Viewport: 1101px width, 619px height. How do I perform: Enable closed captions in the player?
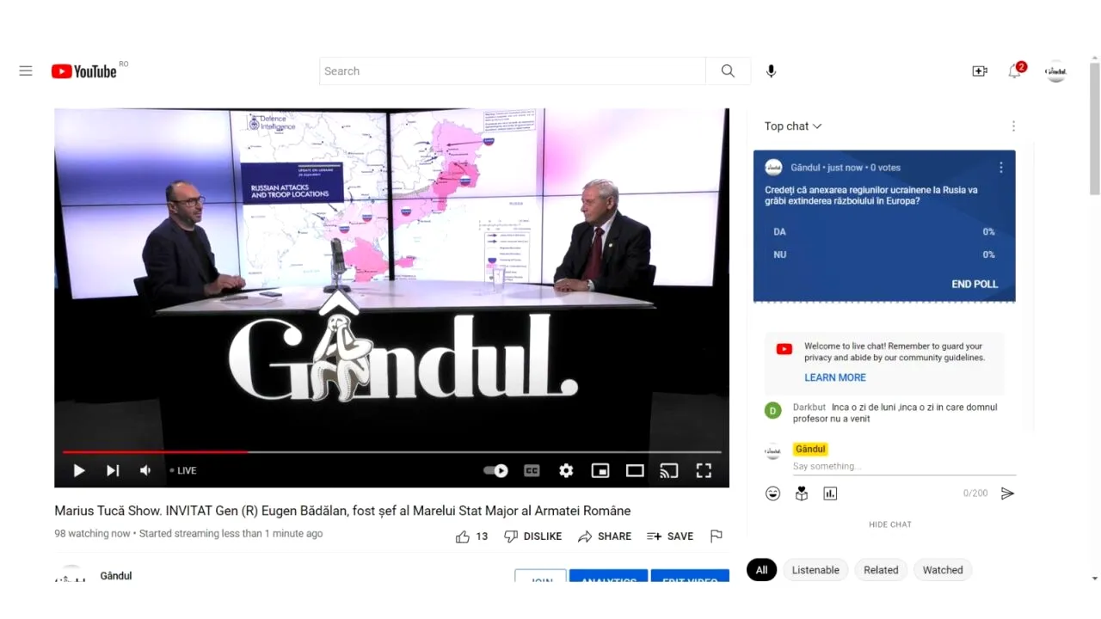pyautogui.click(x=532, y=470)
